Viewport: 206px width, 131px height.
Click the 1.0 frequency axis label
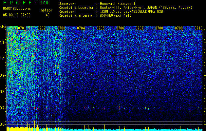(3, 59)
